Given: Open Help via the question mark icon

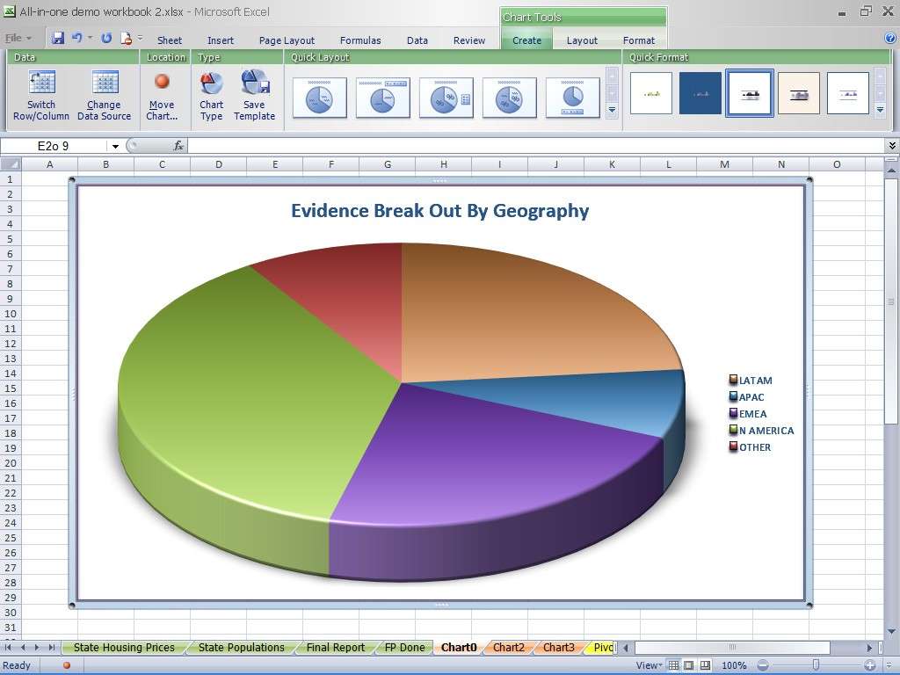Looking at the screenshot, I should point(890,39).
